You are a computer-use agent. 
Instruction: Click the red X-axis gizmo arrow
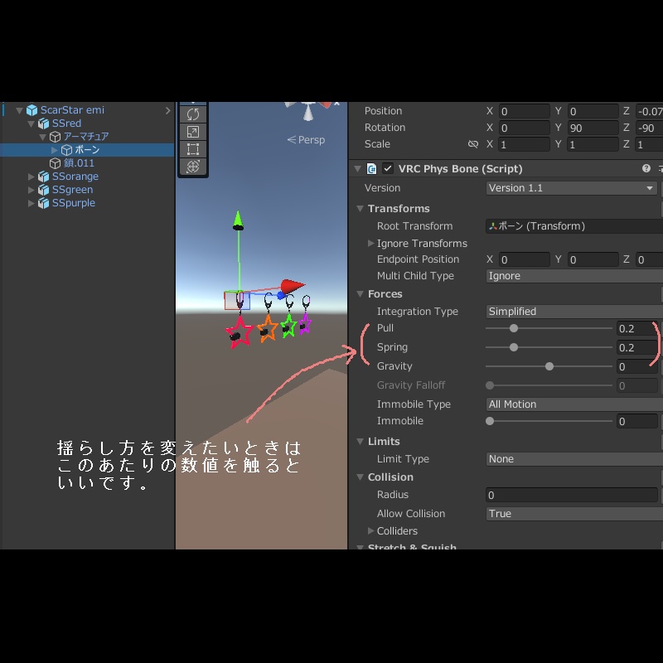click(293, 286)
